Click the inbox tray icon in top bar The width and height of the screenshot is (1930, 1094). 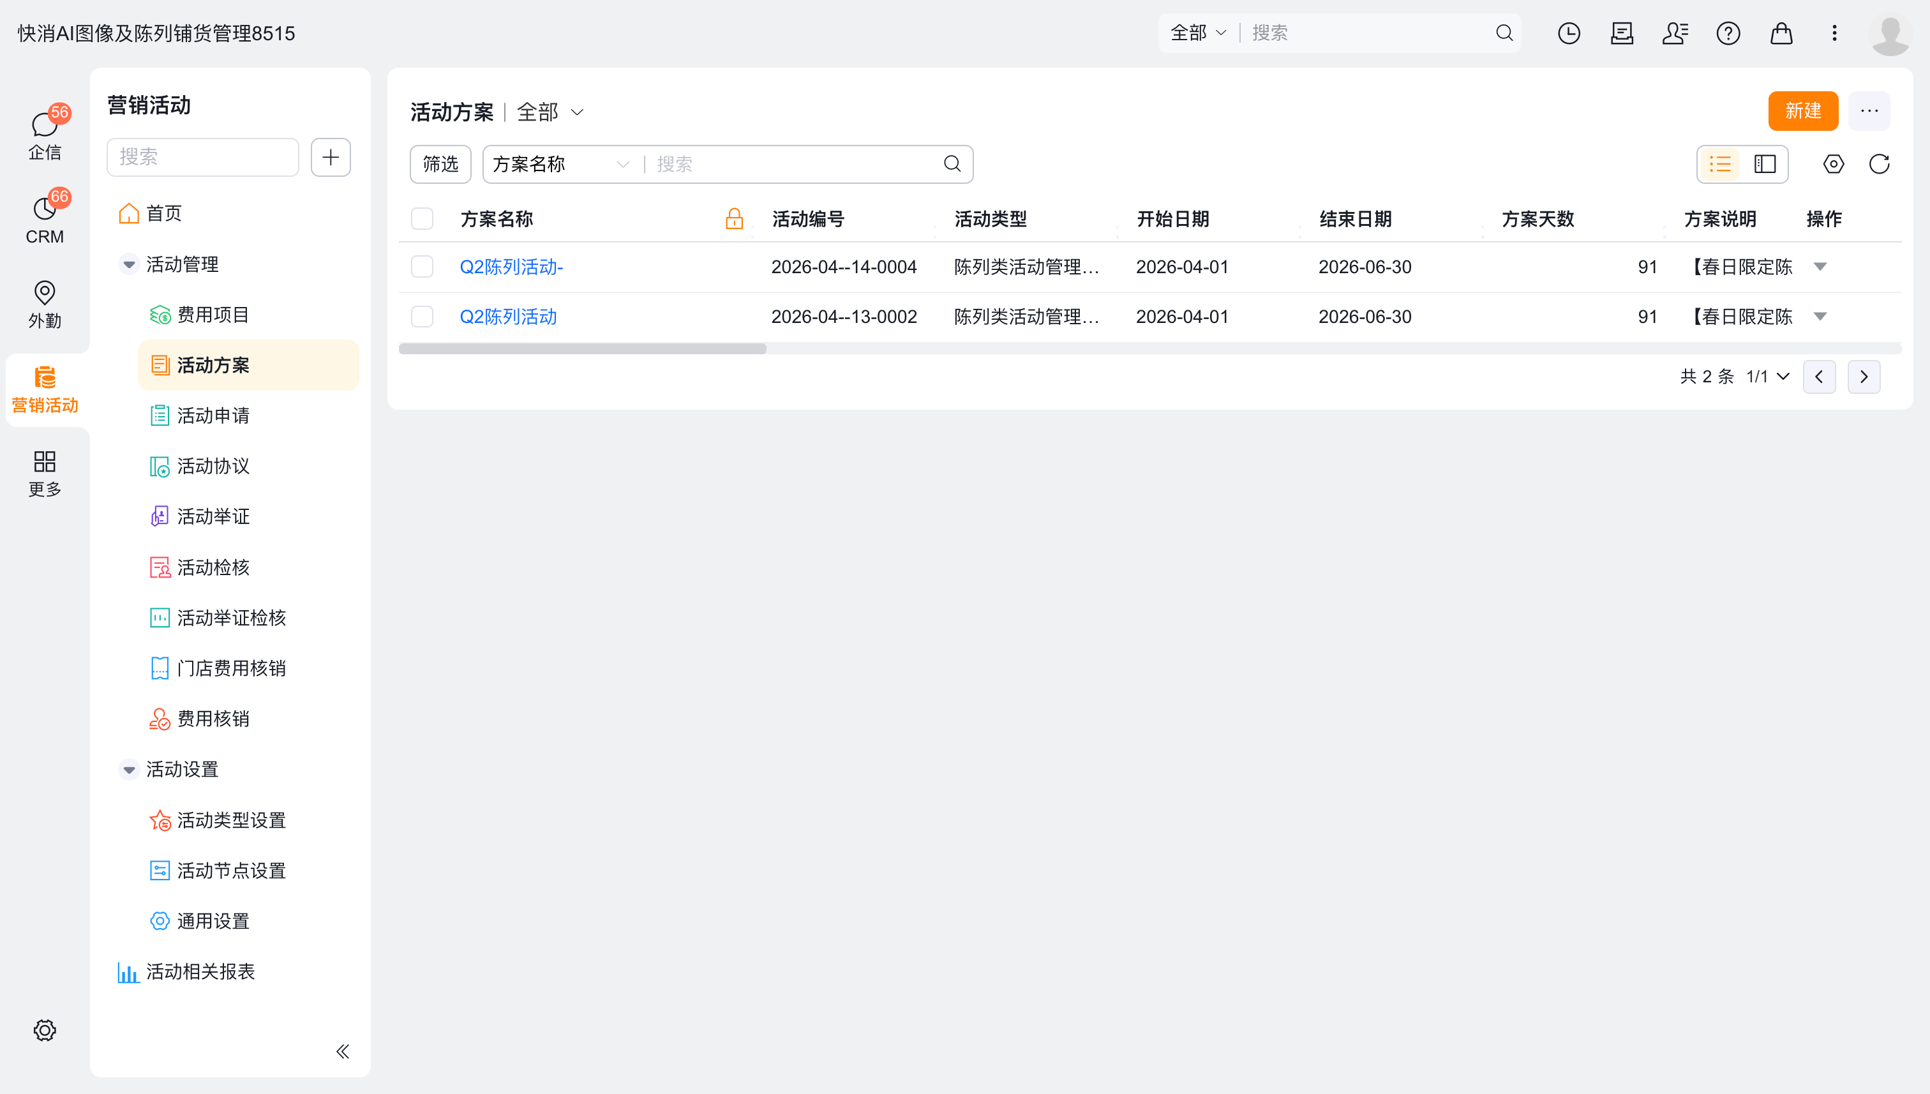[x=1622, y=33]
